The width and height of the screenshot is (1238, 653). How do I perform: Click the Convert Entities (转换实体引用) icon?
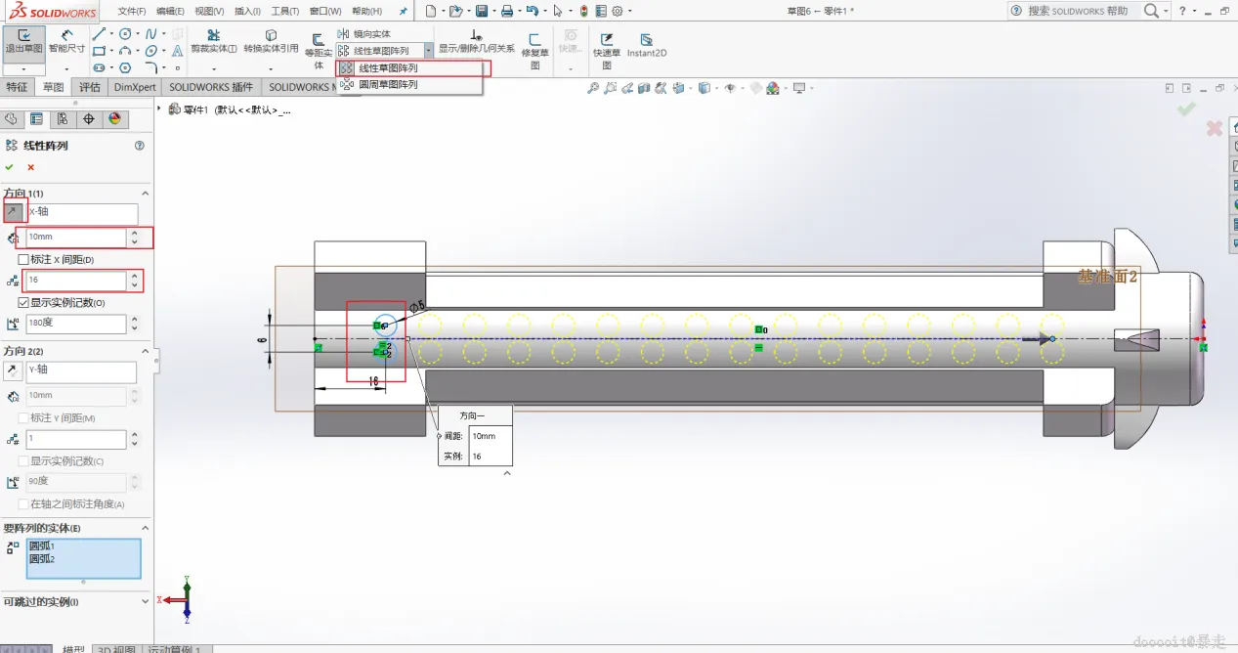tap(271, 40)
